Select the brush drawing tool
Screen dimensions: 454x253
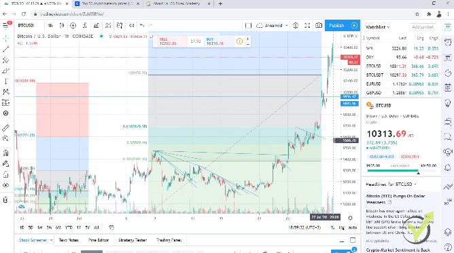point(5,71)
